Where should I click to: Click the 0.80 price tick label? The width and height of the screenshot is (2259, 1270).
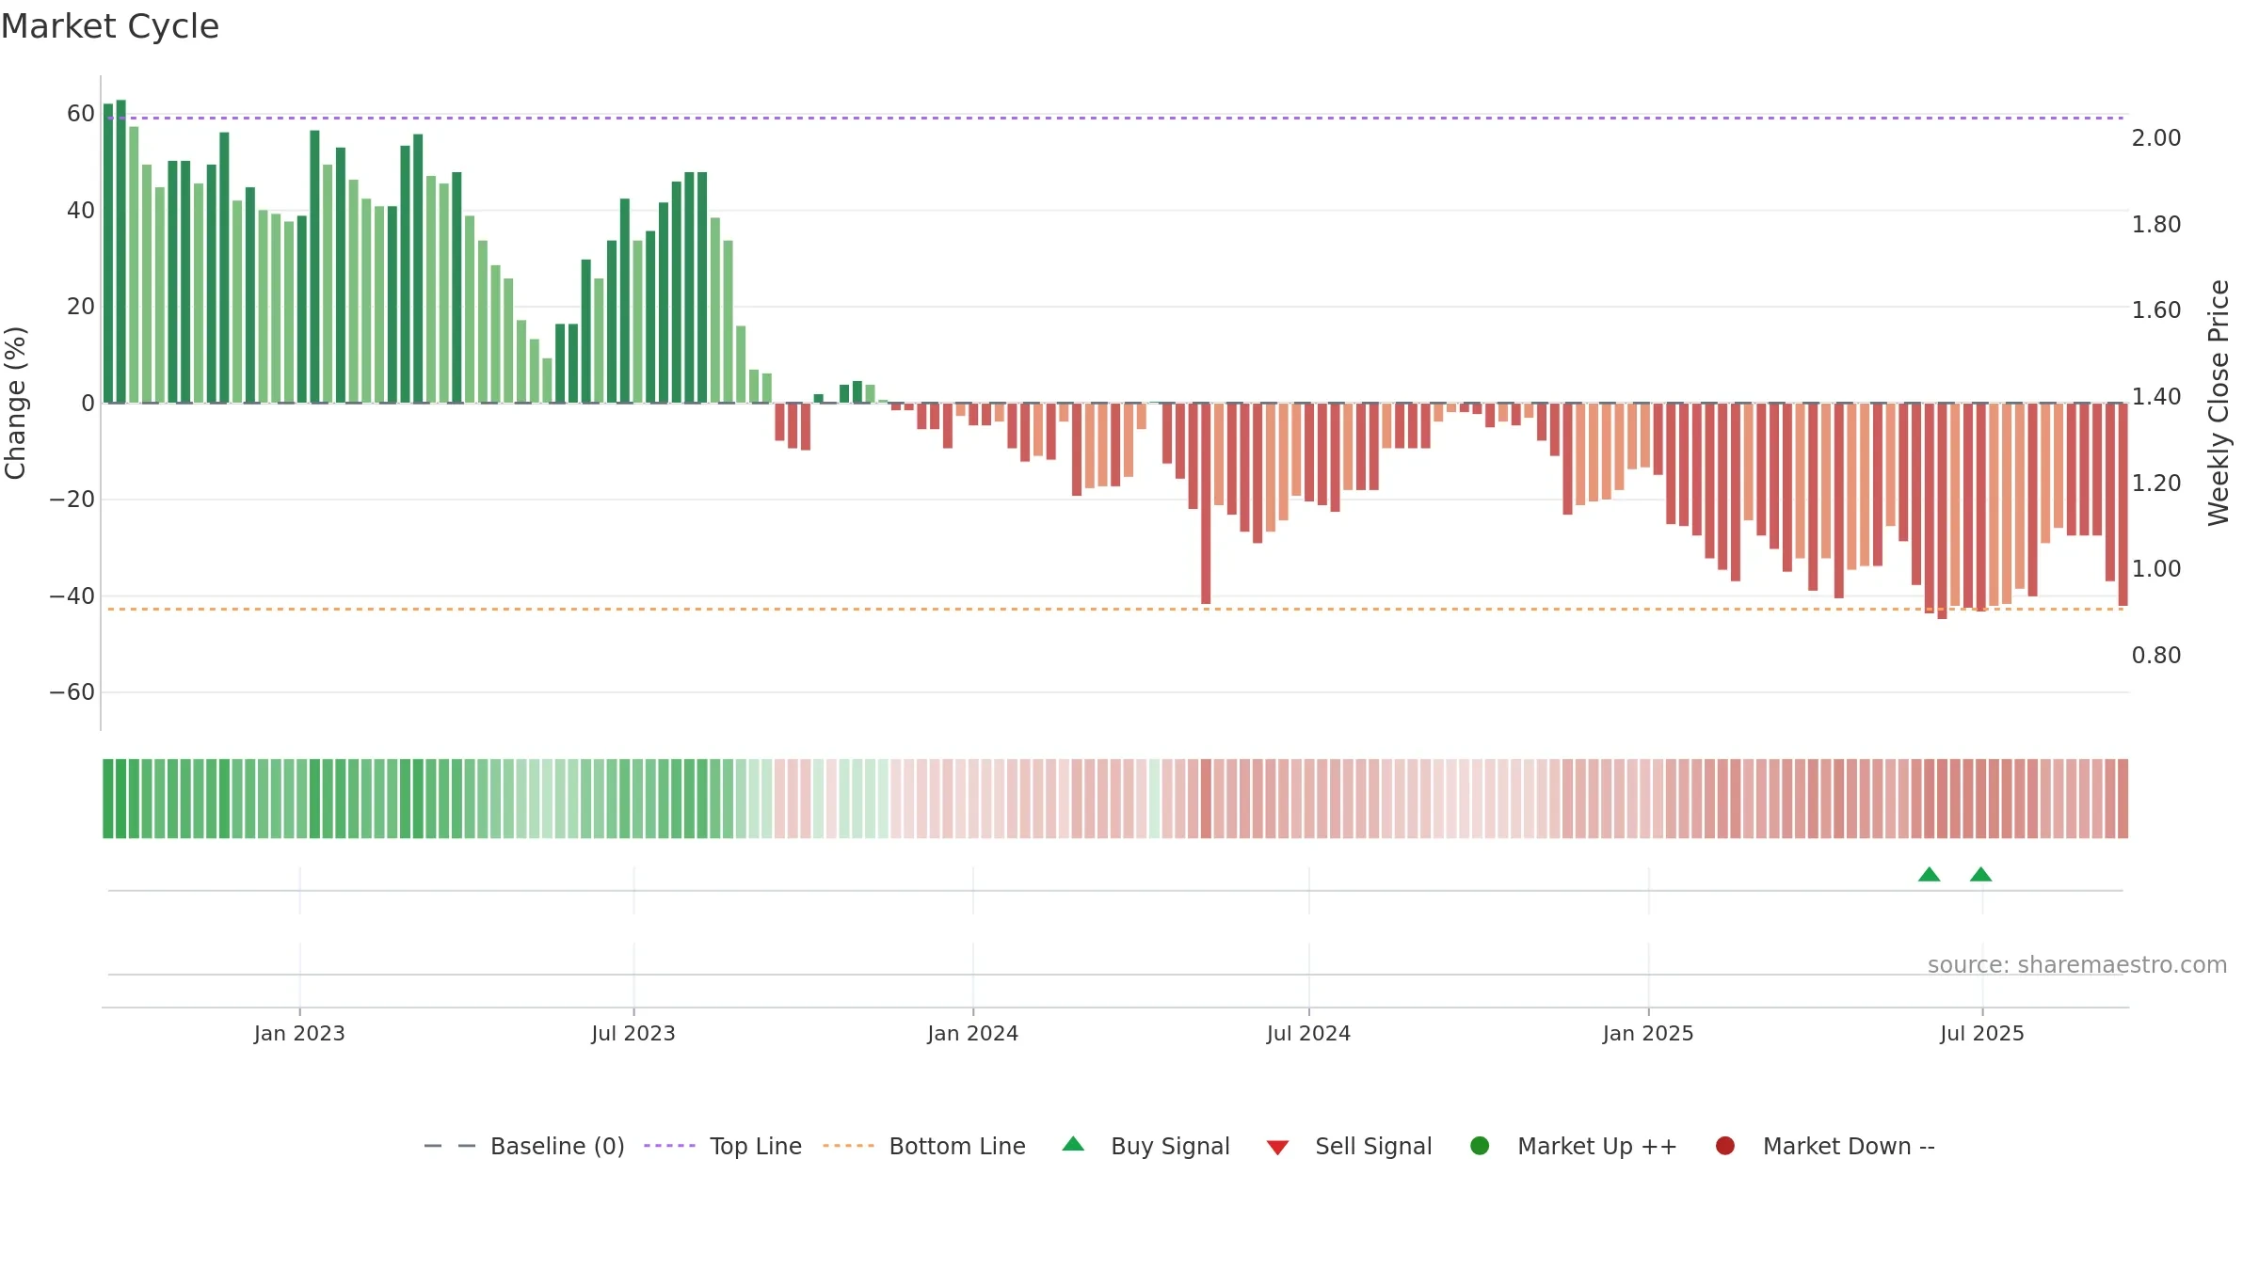(2156, 656)
